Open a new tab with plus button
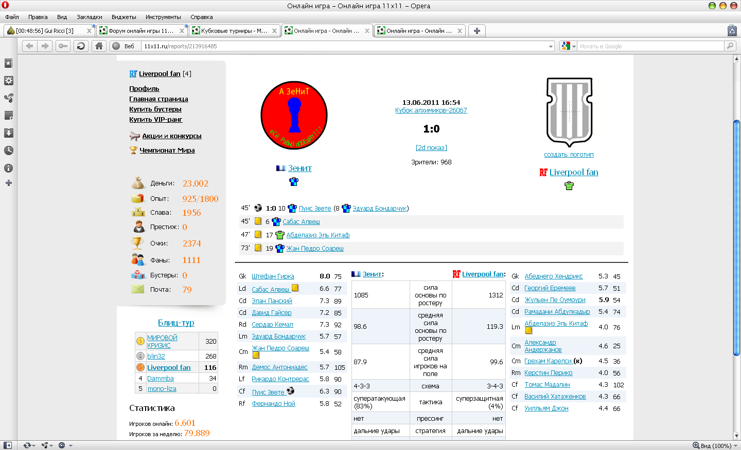 [x=477, y=31]
